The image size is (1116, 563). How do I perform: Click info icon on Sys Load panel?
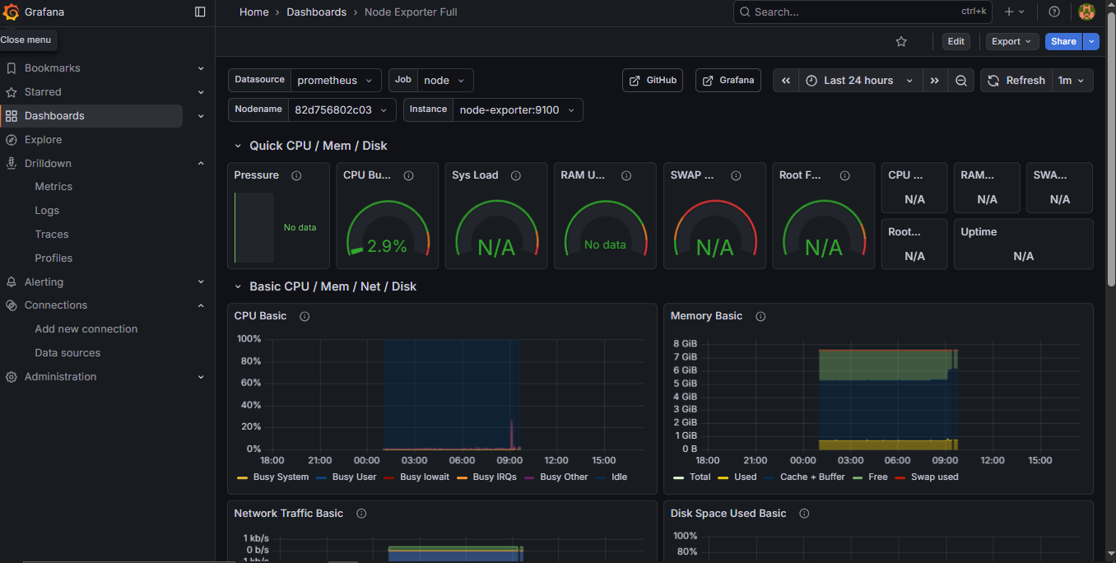click(516, 175)
